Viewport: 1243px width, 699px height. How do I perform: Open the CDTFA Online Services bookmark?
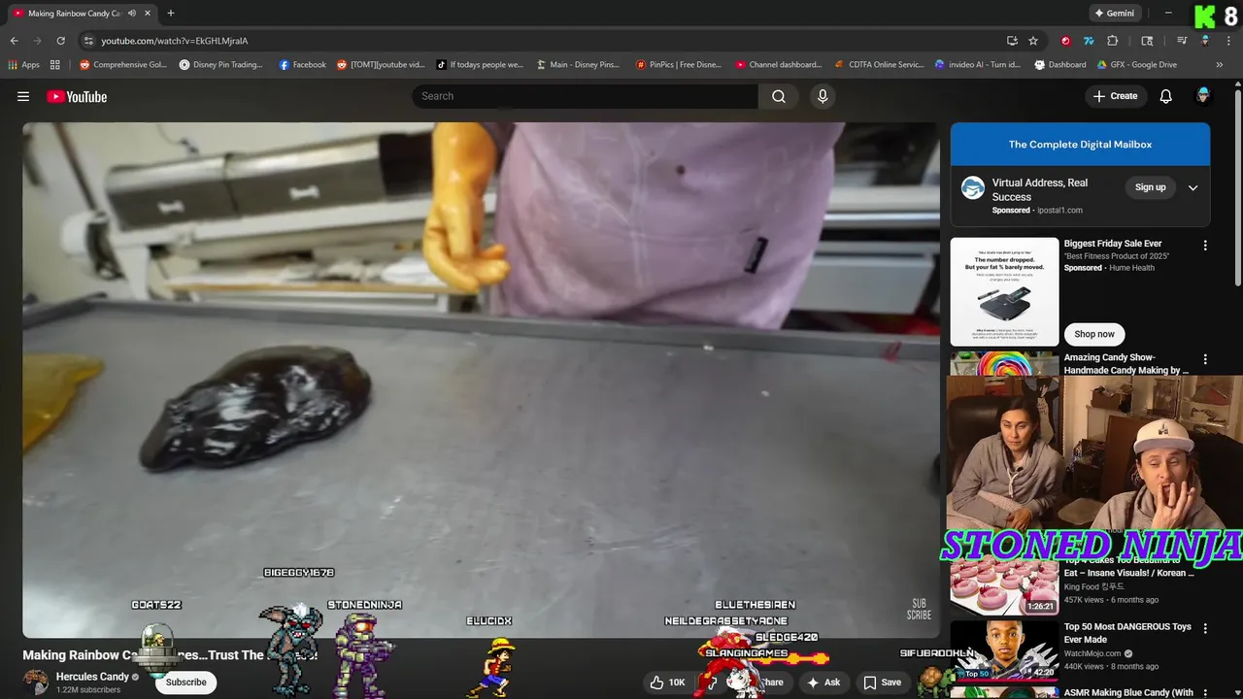click(x=880, y=65)
